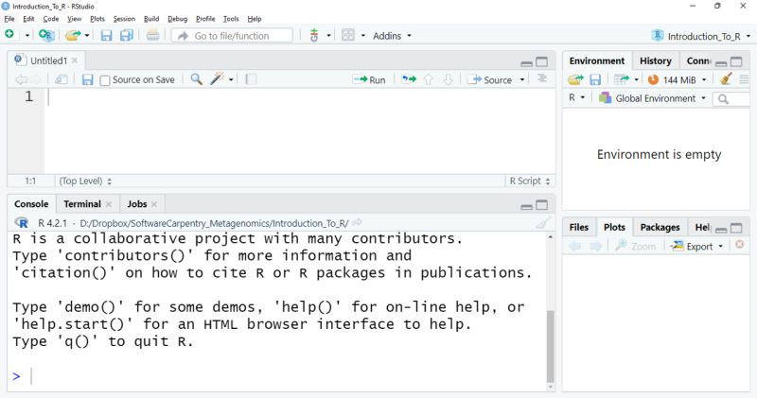Click Show in new window icon in editor
The image size is (757, 398).
62,79
